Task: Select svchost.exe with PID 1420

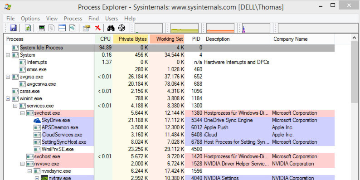Action: click(169, 156)
